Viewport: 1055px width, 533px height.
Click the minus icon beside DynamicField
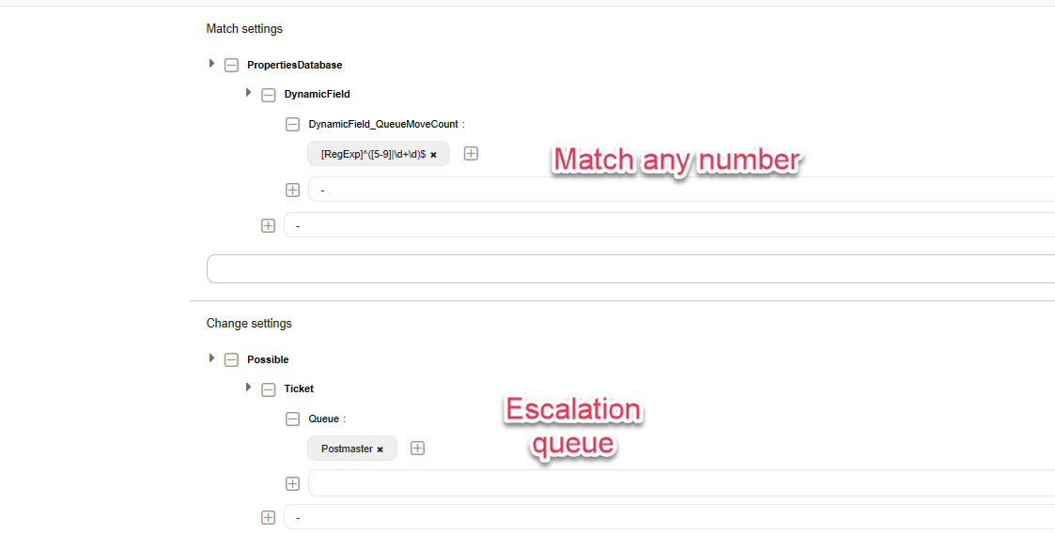(269, 95)
